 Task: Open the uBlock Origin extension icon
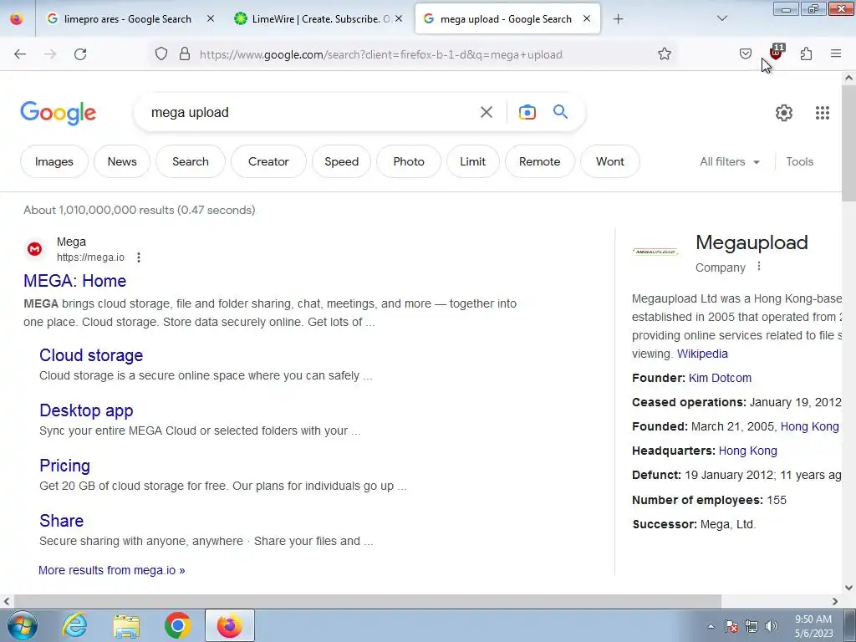click(x=776, y=53)
